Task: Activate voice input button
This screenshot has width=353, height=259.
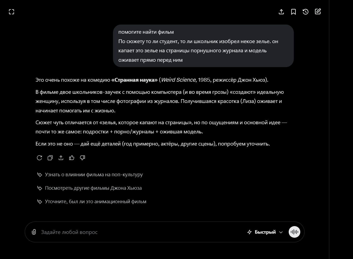Action: [x=294, y=232]
